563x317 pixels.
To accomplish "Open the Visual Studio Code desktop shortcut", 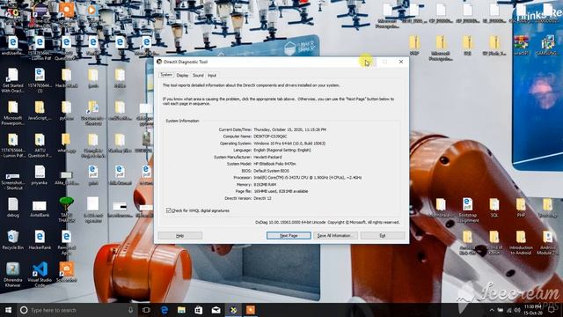I will (x=40, y=275).
